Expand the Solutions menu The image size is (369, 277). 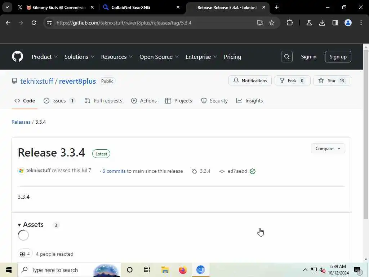(80, 57)
